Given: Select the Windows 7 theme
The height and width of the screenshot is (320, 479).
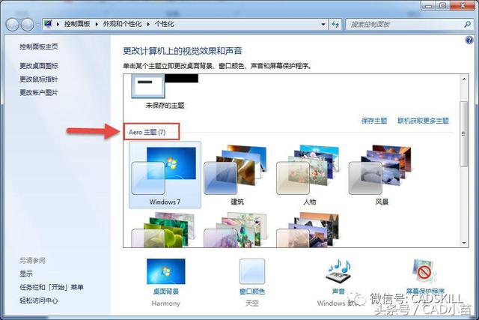Looking at the screenshot, I should tap(165, 175).
